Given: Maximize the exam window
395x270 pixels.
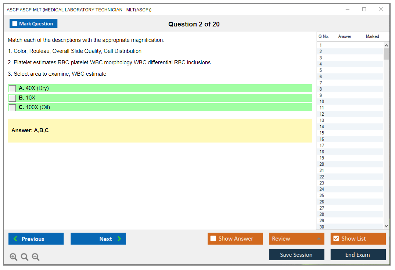Looking at the screenshot, I should (x=364, y=10).
